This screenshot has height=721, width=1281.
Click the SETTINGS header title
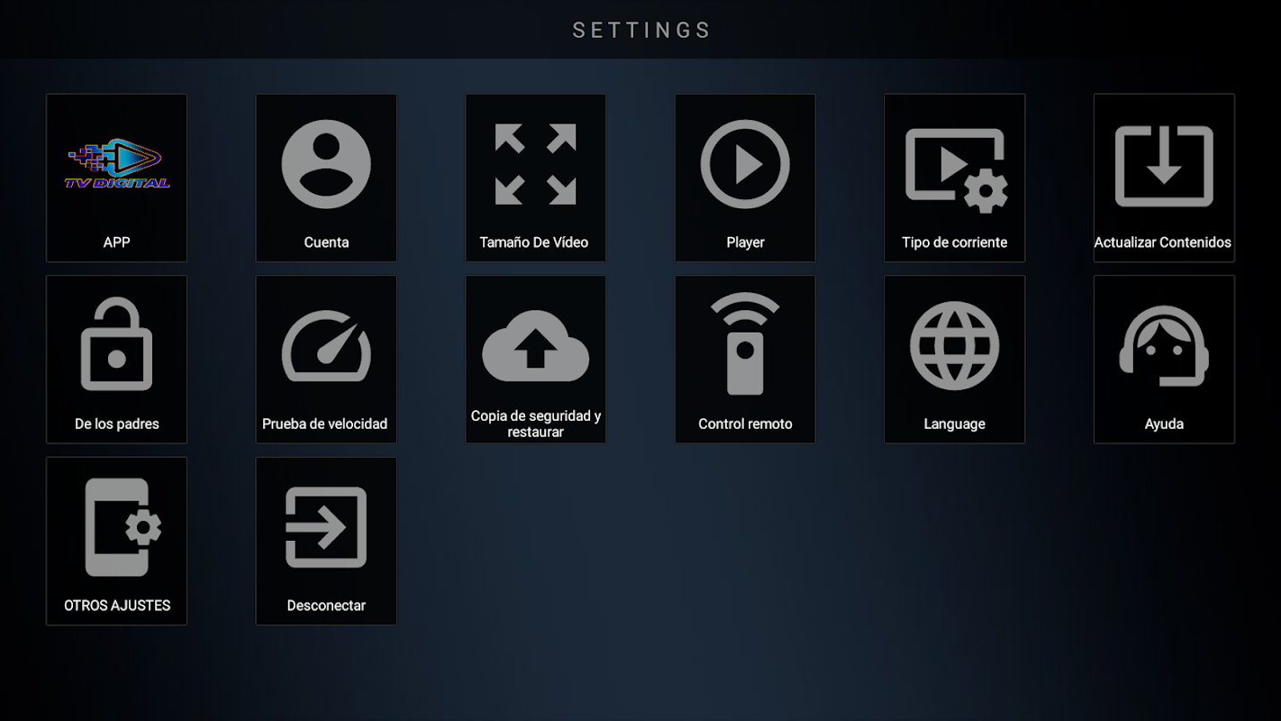click(x=642, y=30)
